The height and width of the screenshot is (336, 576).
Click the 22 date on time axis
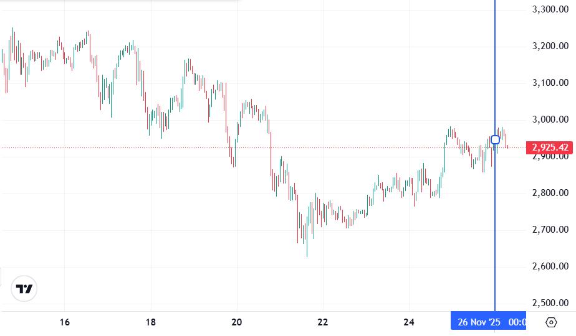click(x=323, y=322)
